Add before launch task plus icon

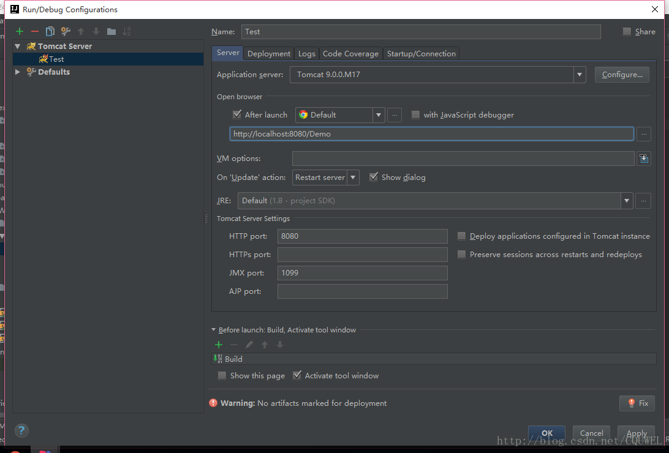pyautogui.click(x=219, y=345)
